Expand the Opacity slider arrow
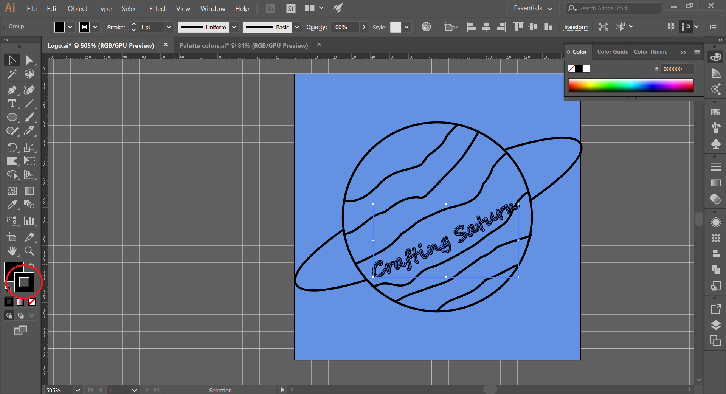This screenshot has height=394, width=726. tap(364, 27)
